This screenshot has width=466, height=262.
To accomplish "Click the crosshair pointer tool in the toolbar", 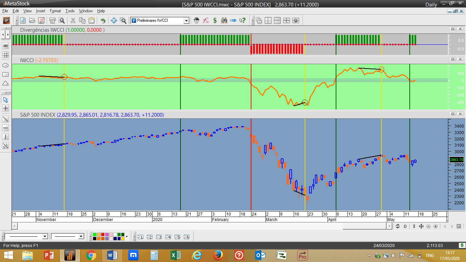I will (114, 20).
